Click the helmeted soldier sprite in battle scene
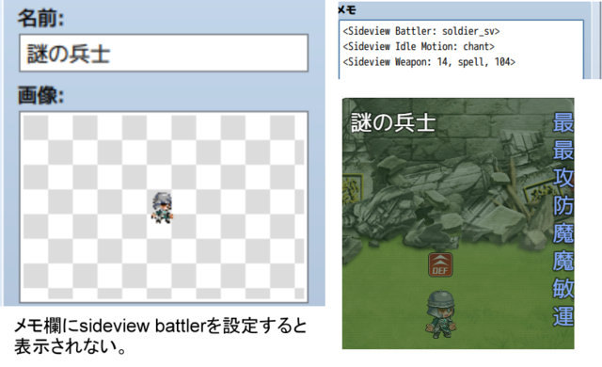Screen dimensions: 602x367 441,314
